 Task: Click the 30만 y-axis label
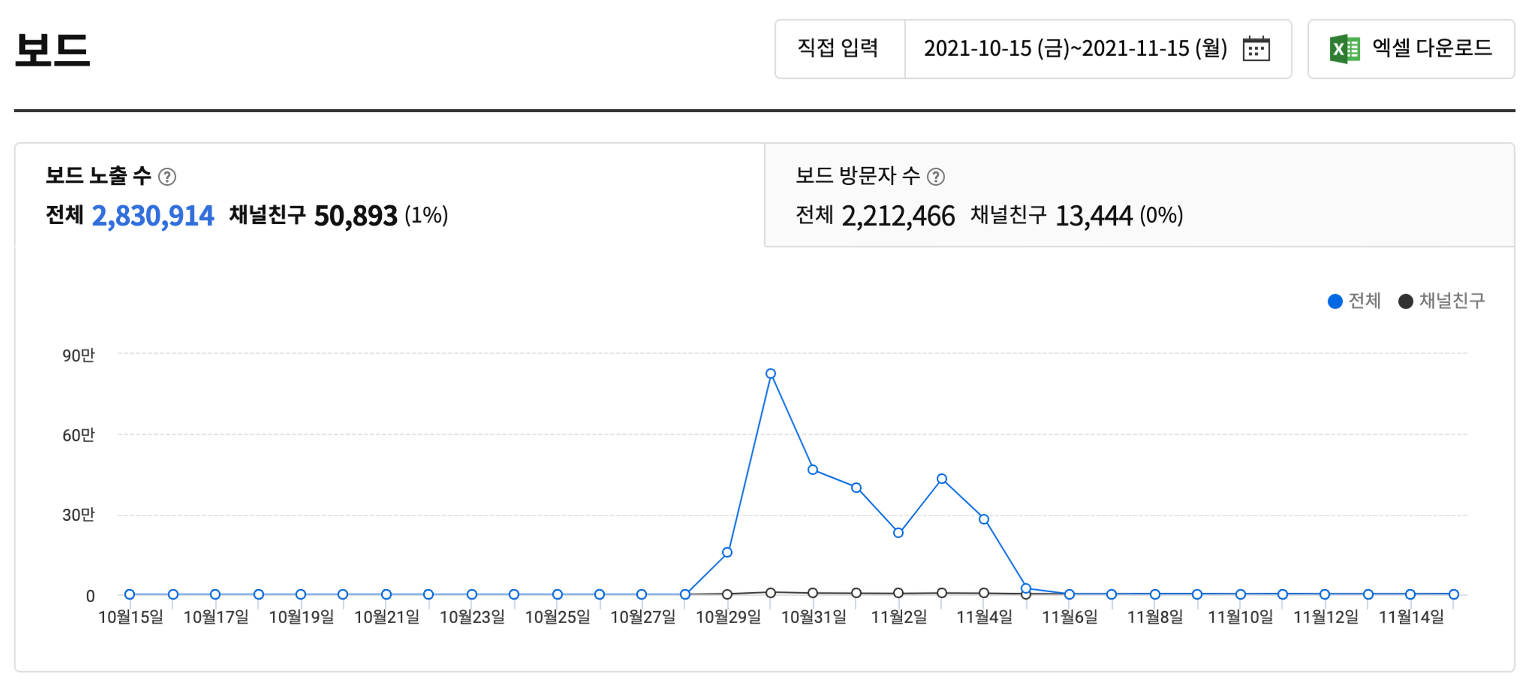[x=78, y=514]
